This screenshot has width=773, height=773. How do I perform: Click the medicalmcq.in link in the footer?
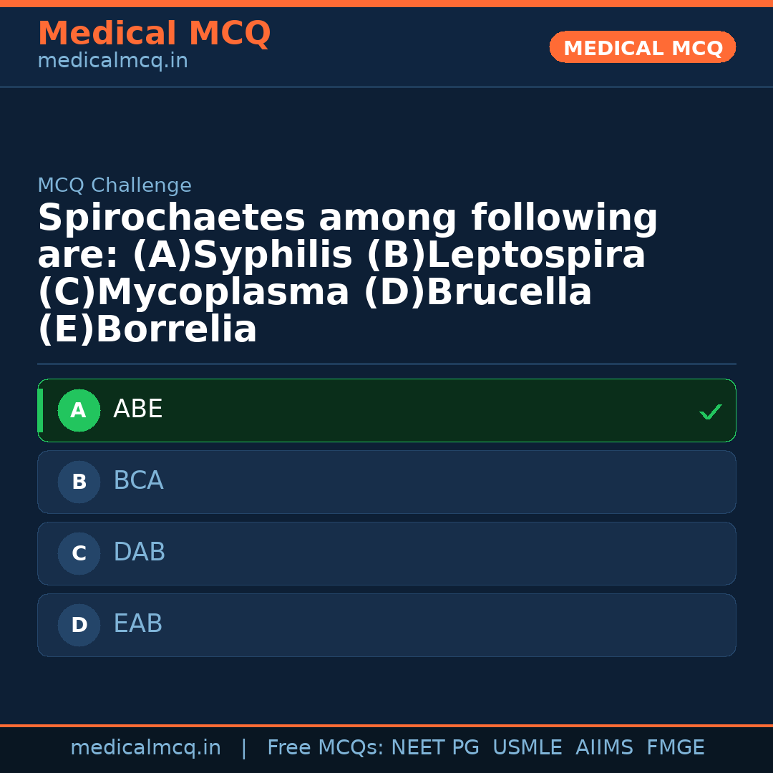[x=145, y=747]
